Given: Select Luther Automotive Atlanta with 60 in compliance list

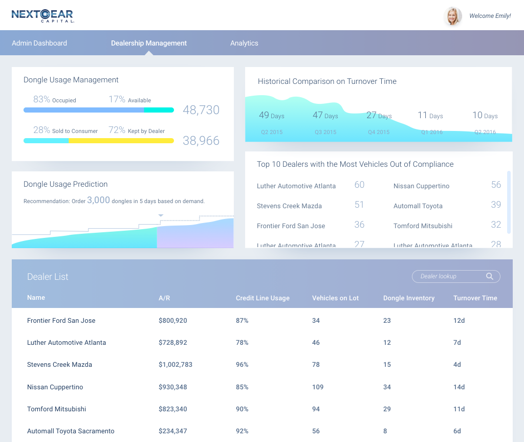Looking at the screenshot, I should pos(311,185).
